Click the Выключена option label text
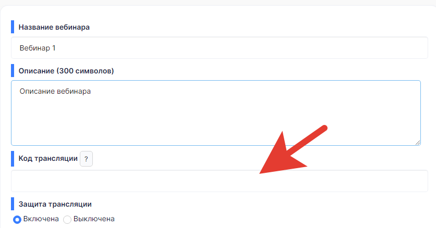 (94, 219)
